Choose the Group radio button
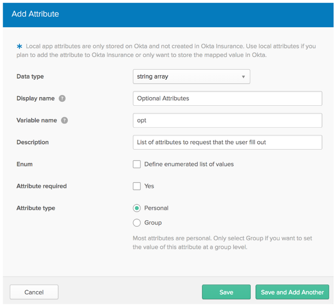Image resolution: width=336 pixels, height=307 pixels. pos(137,222)
